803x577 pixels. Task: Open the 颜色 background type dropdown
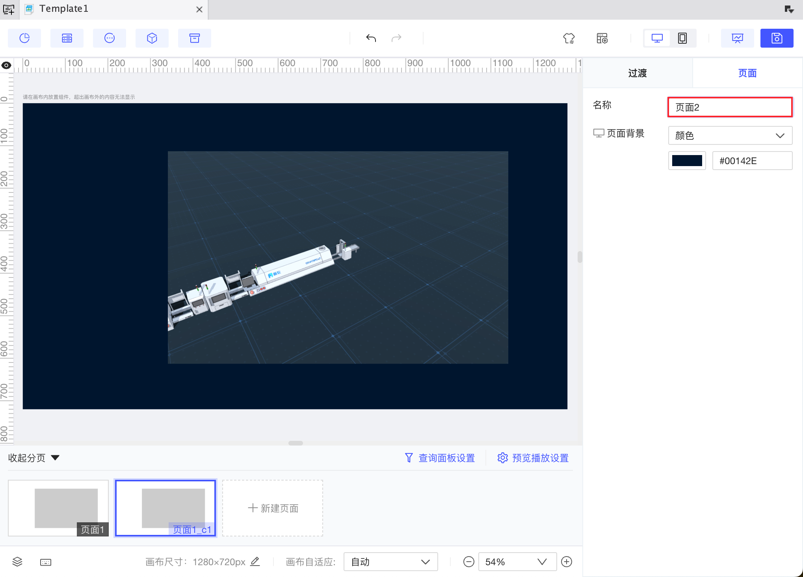click(730, 135)
